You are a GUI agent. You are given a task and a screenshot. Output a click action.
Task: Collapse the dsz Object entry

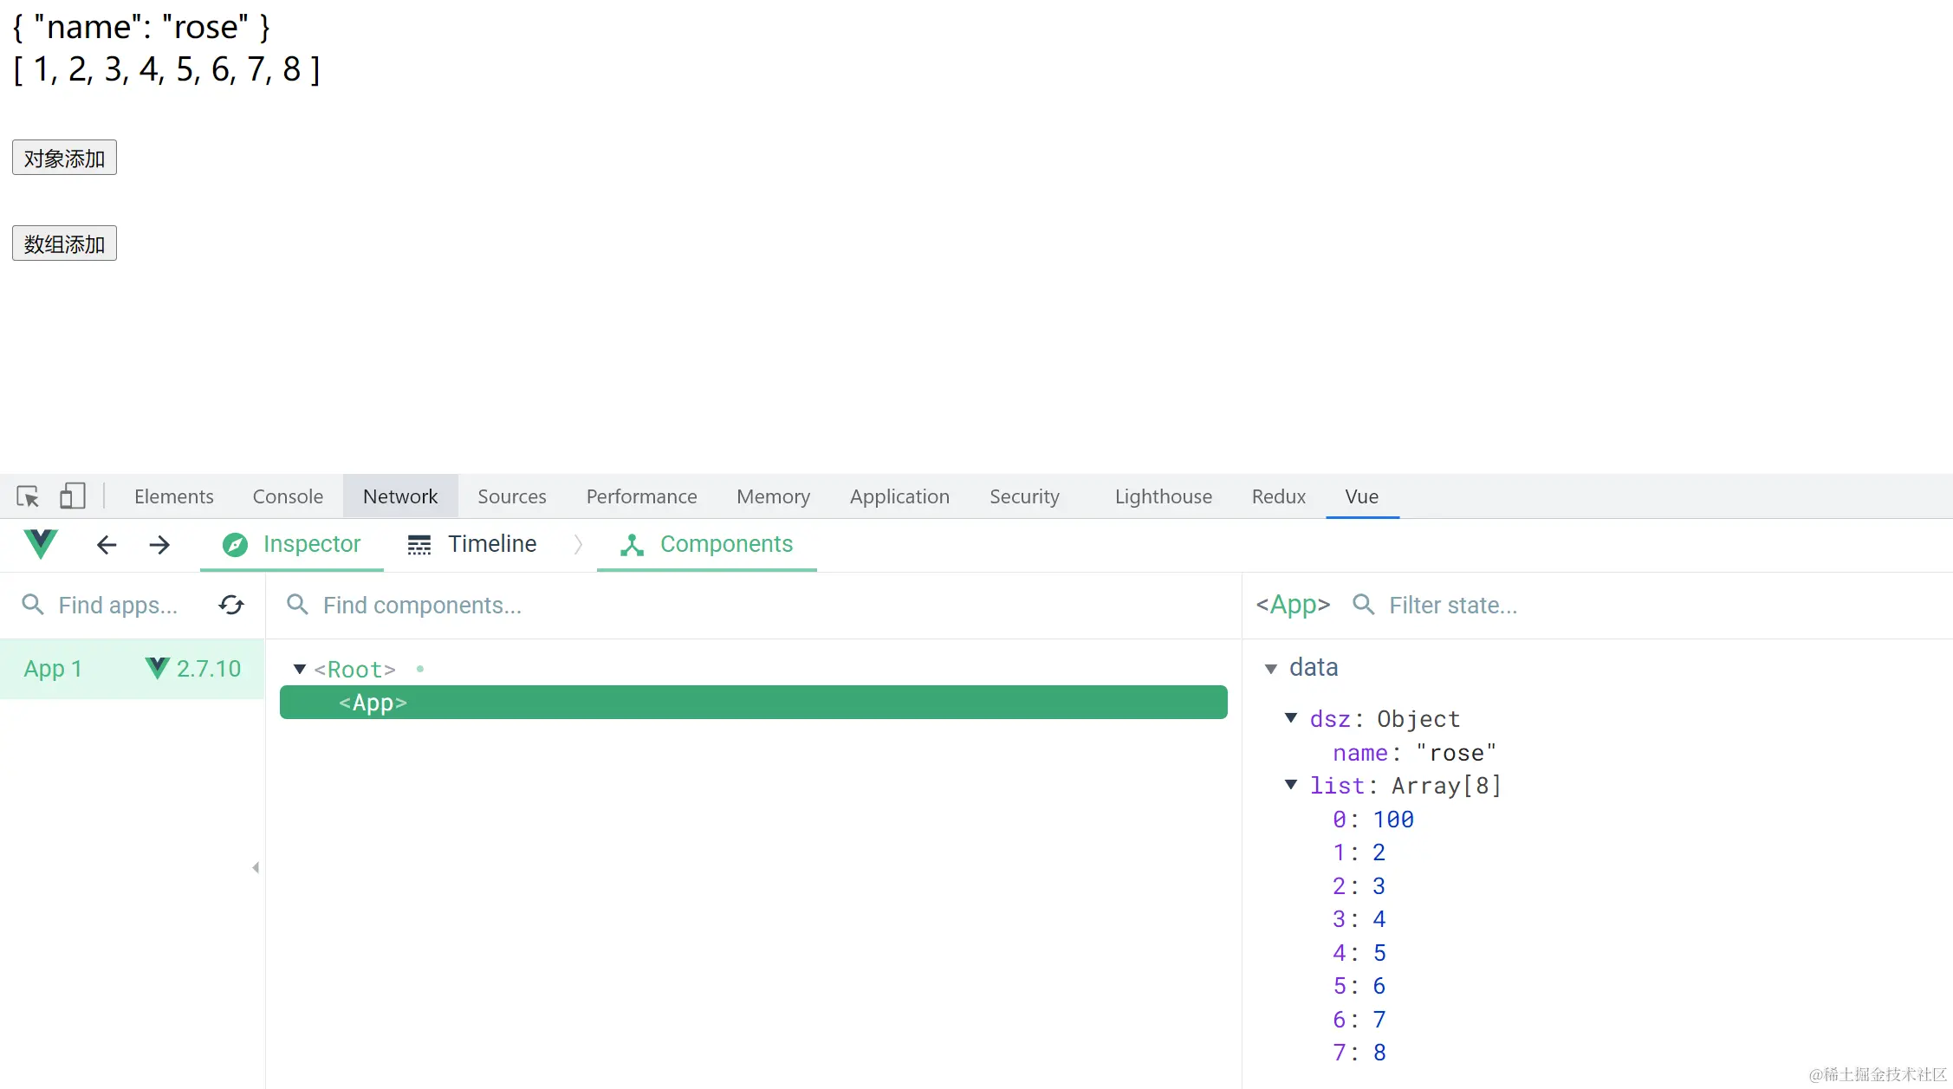coord(1291,717)
